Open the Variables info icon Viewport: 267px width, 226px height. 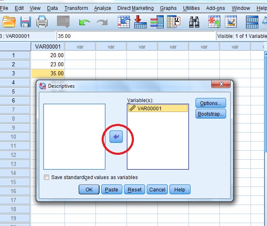coord(157,21)
